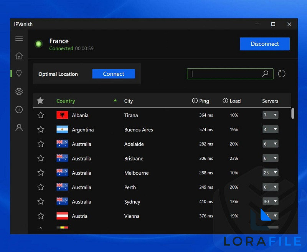
Task: Click the magnifier search icon
Action: click(265, 74)
